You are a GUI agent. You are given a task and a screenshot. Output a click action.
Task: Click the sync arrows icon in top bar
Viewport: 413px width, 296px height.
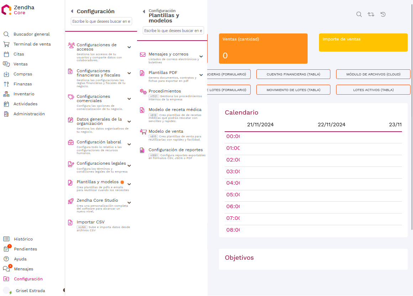pyautogui.click(x=371, y=14)
